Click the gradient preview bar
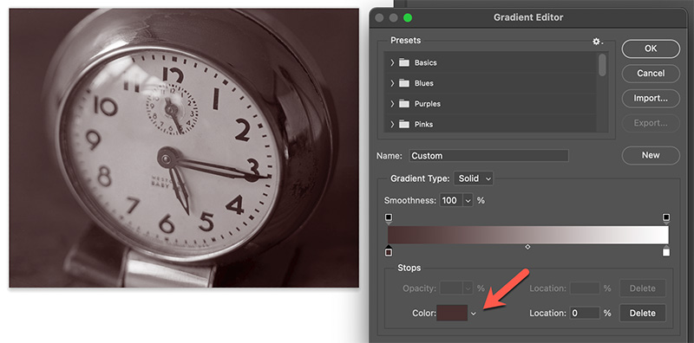This screenshot has height=343, width=694. click(x=528, y=235)
